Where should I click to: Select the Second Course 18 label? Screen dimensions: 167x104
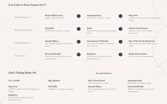tap(24, 30)
